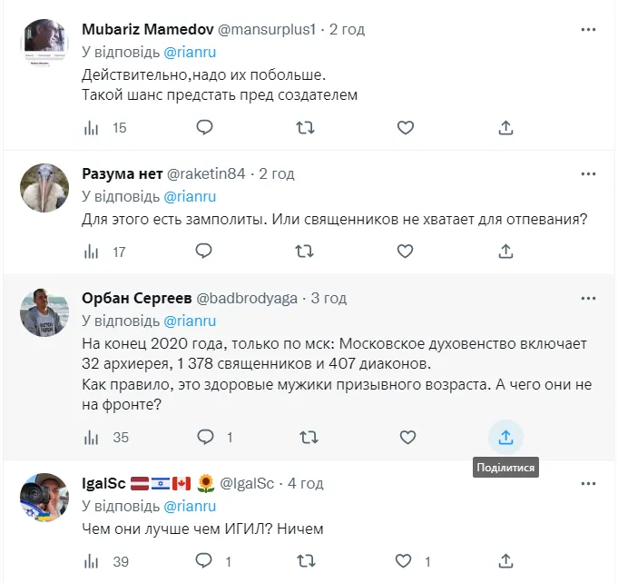The image size is (618, 583).
Task: Open replies on Орбан Сергеев's tweet
Action: coord(207,438)
